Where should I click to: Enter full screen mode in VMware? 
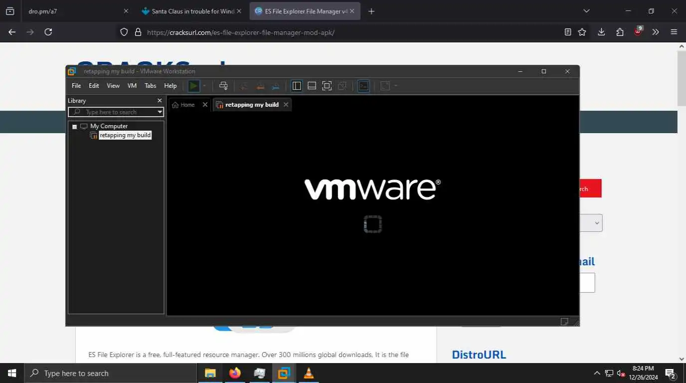coord(327,86)
